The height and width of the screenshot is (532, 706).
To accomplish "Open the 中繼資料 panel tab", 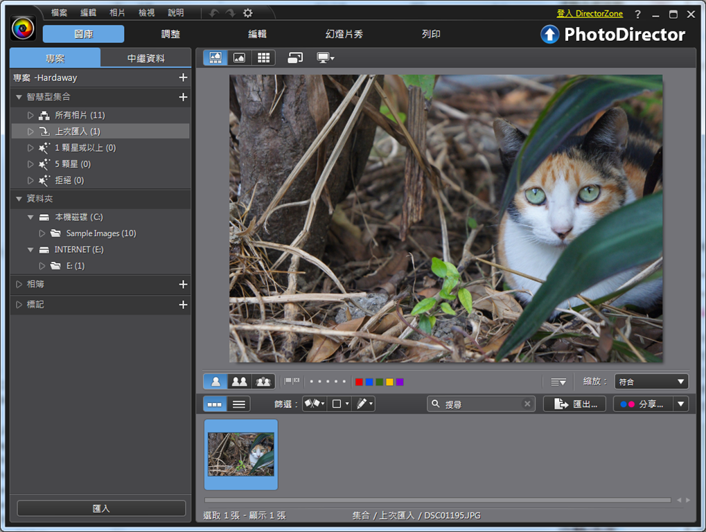I will tap(146, 58).
